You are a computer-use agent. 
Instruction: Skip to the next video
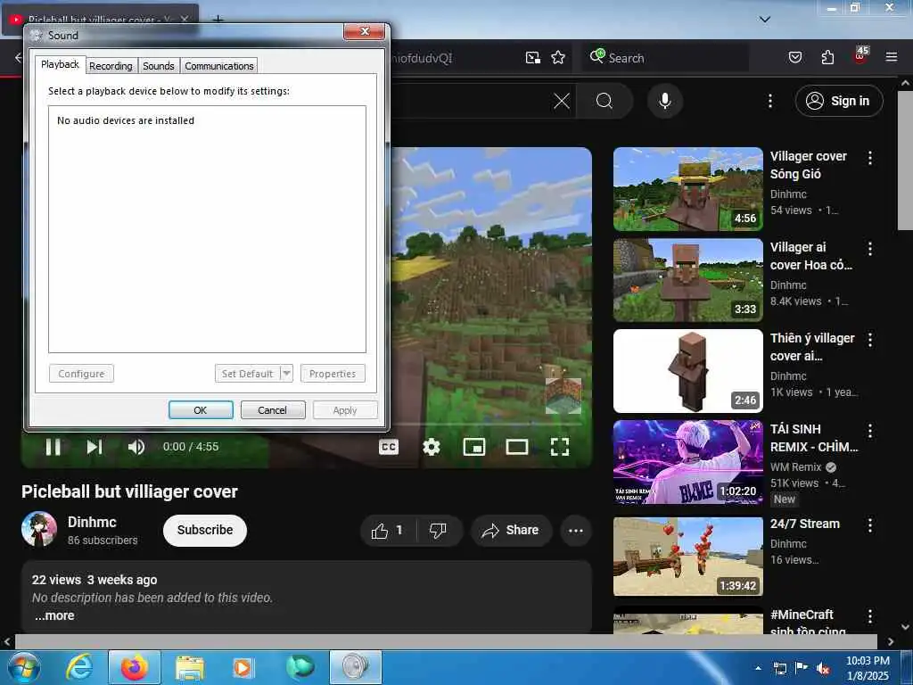(x=95, y=447)
